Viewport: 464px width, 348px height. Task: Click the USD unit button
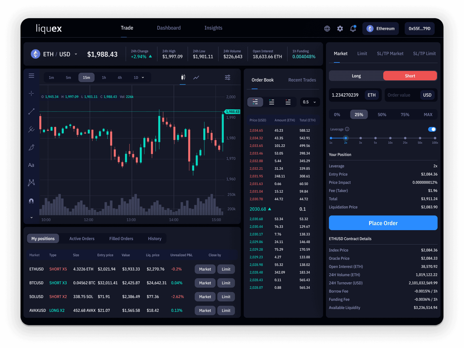pyautogui.click(x=427, y=95)
